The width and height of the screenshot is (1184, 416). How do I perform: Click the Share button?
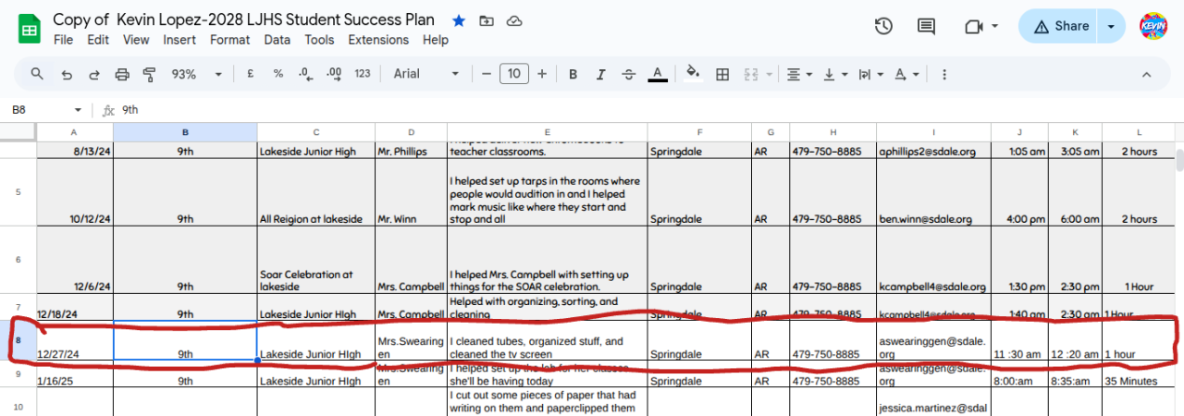pyautogui.click(x=1059, y=27)
